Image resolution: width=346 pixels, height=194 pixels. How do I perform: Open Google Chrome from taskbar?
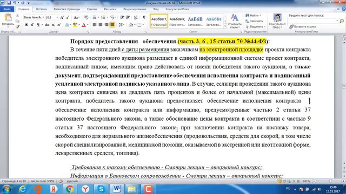pyautogui.click(x=70, y=189)
